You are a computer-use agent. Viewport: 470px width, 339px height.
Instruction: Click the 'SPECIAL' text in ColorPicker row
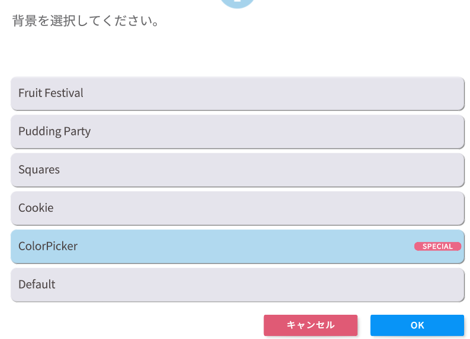437,247
